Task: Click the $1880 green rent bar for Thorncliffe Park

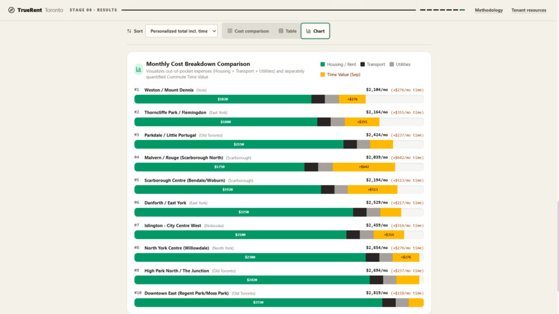Action: point(225,122)
